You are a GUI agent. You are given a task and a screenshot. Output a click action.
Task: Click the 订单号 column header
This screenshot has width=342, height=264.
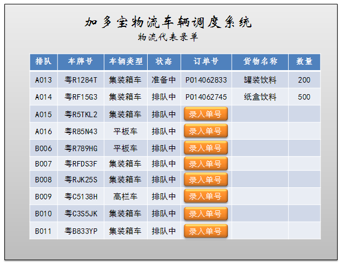(206, 62)
